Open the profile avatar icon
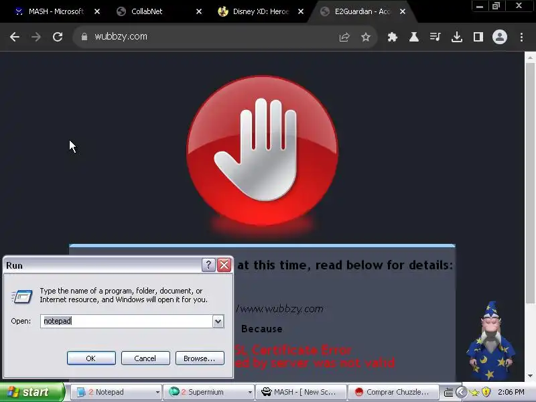 (499, 37)
